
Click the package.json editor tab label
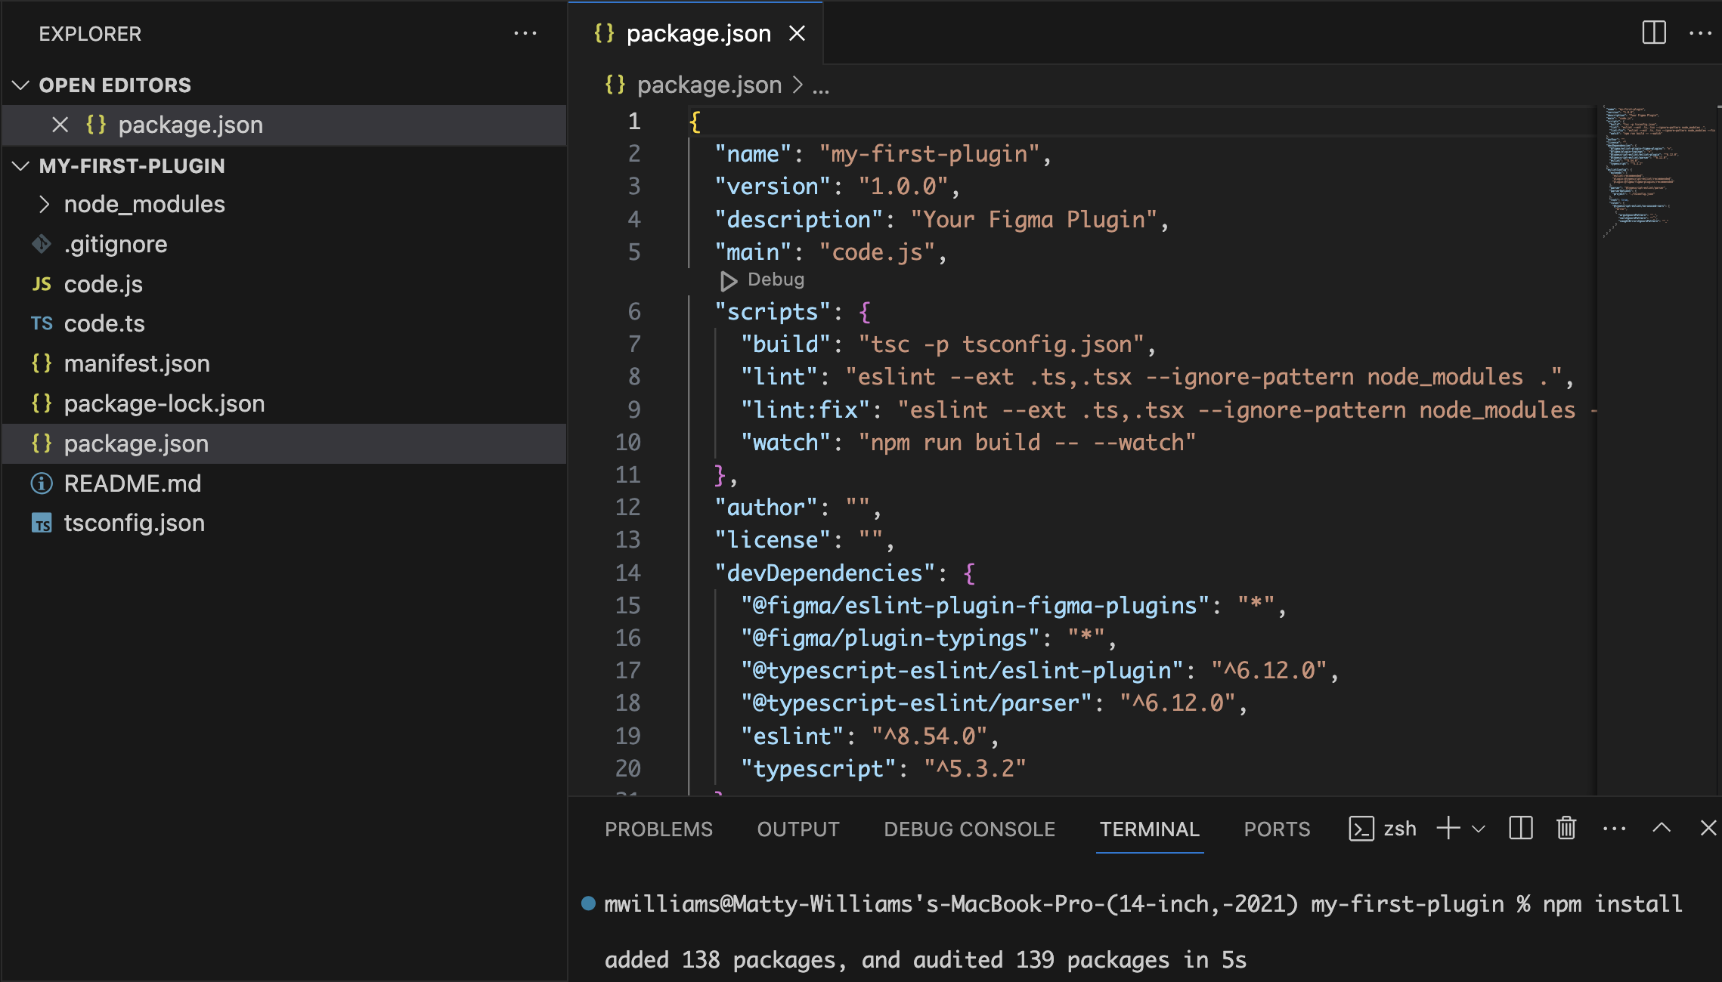pyautogui.click(x=698, y=33)
